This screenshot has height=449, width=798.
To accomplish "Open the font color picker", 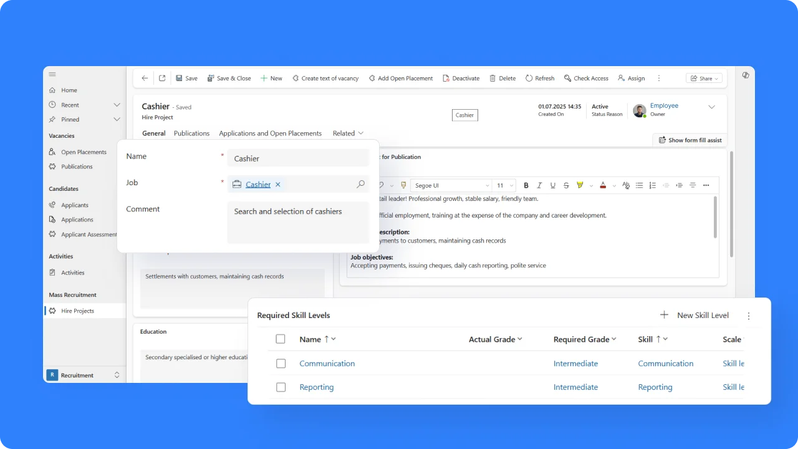I will click(x=603, y=185).
